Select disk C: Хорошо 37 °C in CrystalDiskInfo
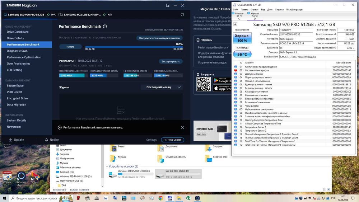This screenshot has width=359, height=202. pyautogui.click(x=239, y=16)
